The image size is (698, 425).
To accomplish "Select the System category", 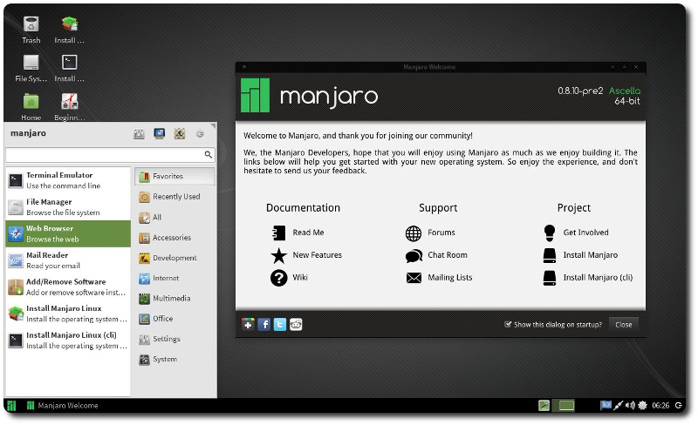I will pyautogui.click(x=174, y=359).
